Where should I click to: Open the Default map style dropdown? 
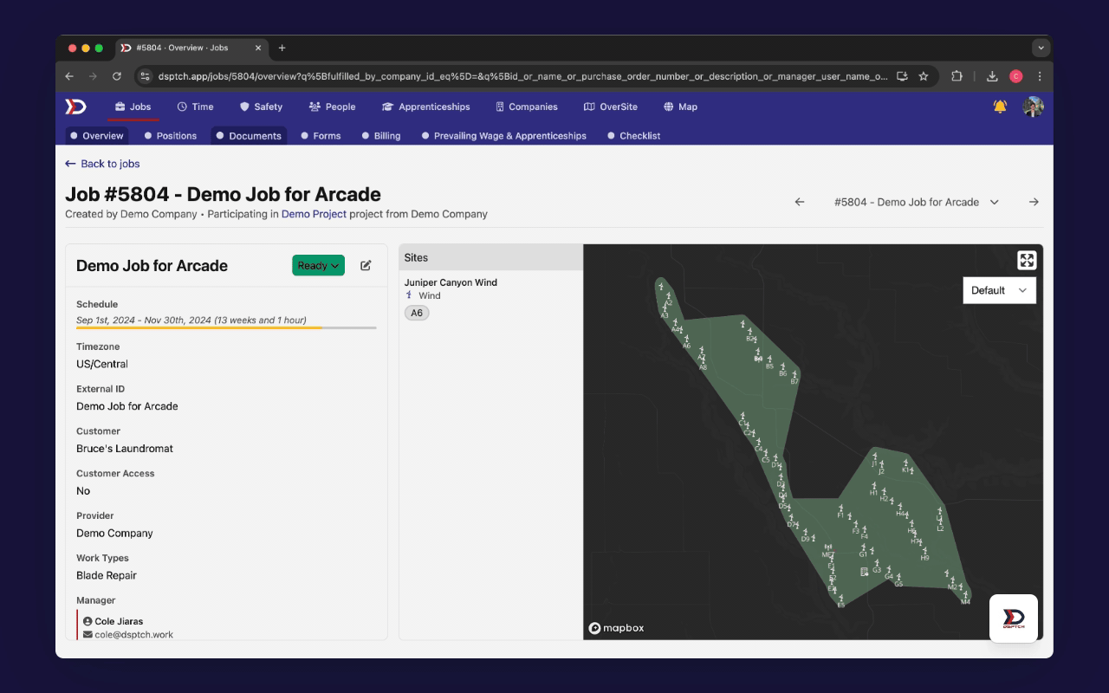pos(999,290)
